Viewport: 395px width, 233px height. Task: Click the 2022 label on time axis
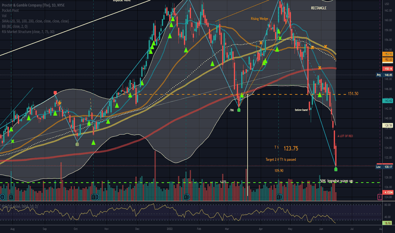point(170,229)
